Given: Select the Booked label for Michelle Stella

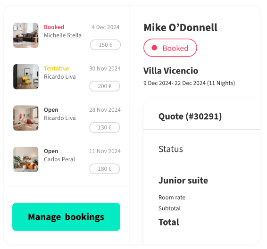Looking at the screenshot, I should pos(54,27).
